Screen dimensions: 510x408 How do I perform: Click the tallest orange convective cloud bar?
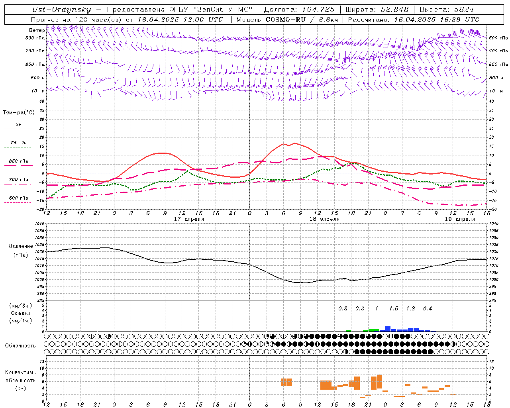(x=379, y=382)
